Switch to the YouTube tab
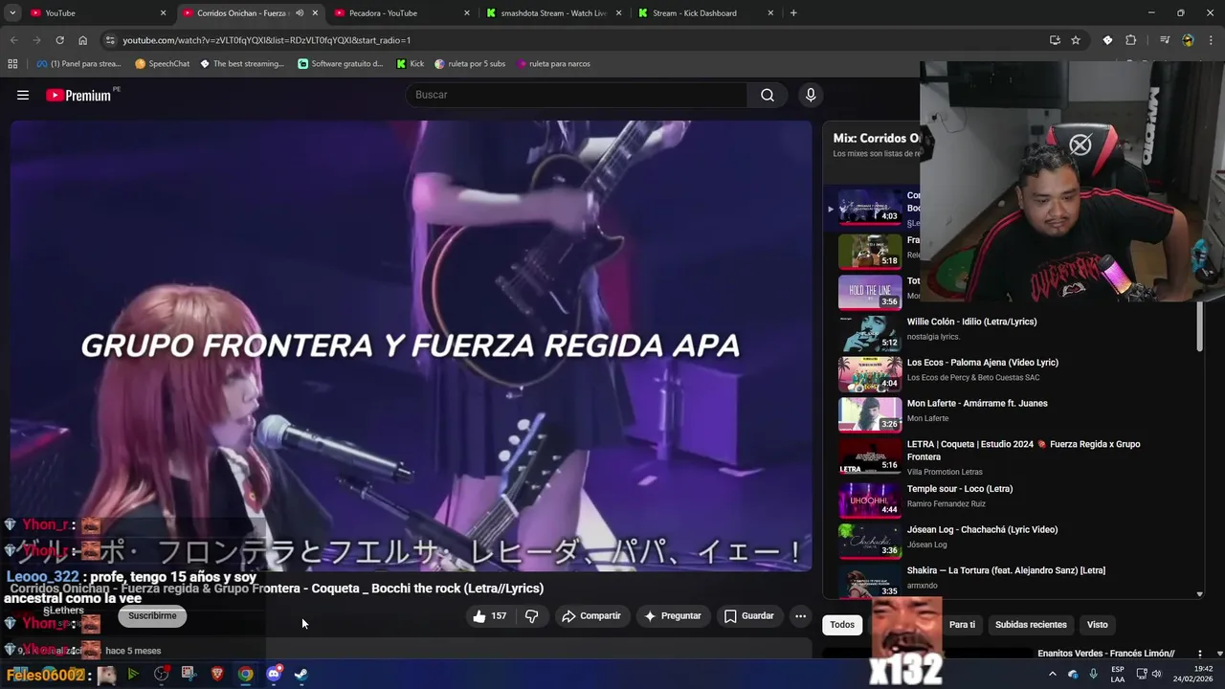Screen dimensions: 1225x689 click(98, 13)
